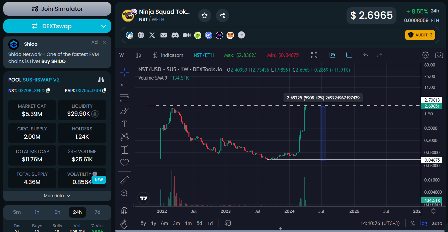Add Ninja Squad Token to favorites

tap(204, 15)
